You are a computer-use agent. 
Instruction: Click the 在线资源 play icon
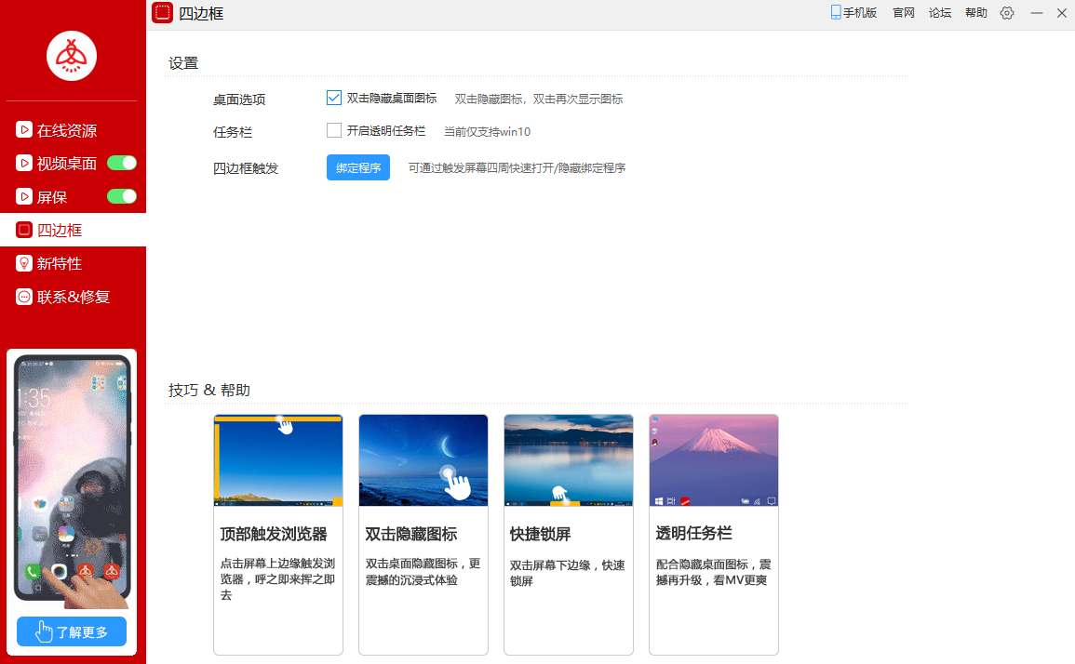(24, 129)
